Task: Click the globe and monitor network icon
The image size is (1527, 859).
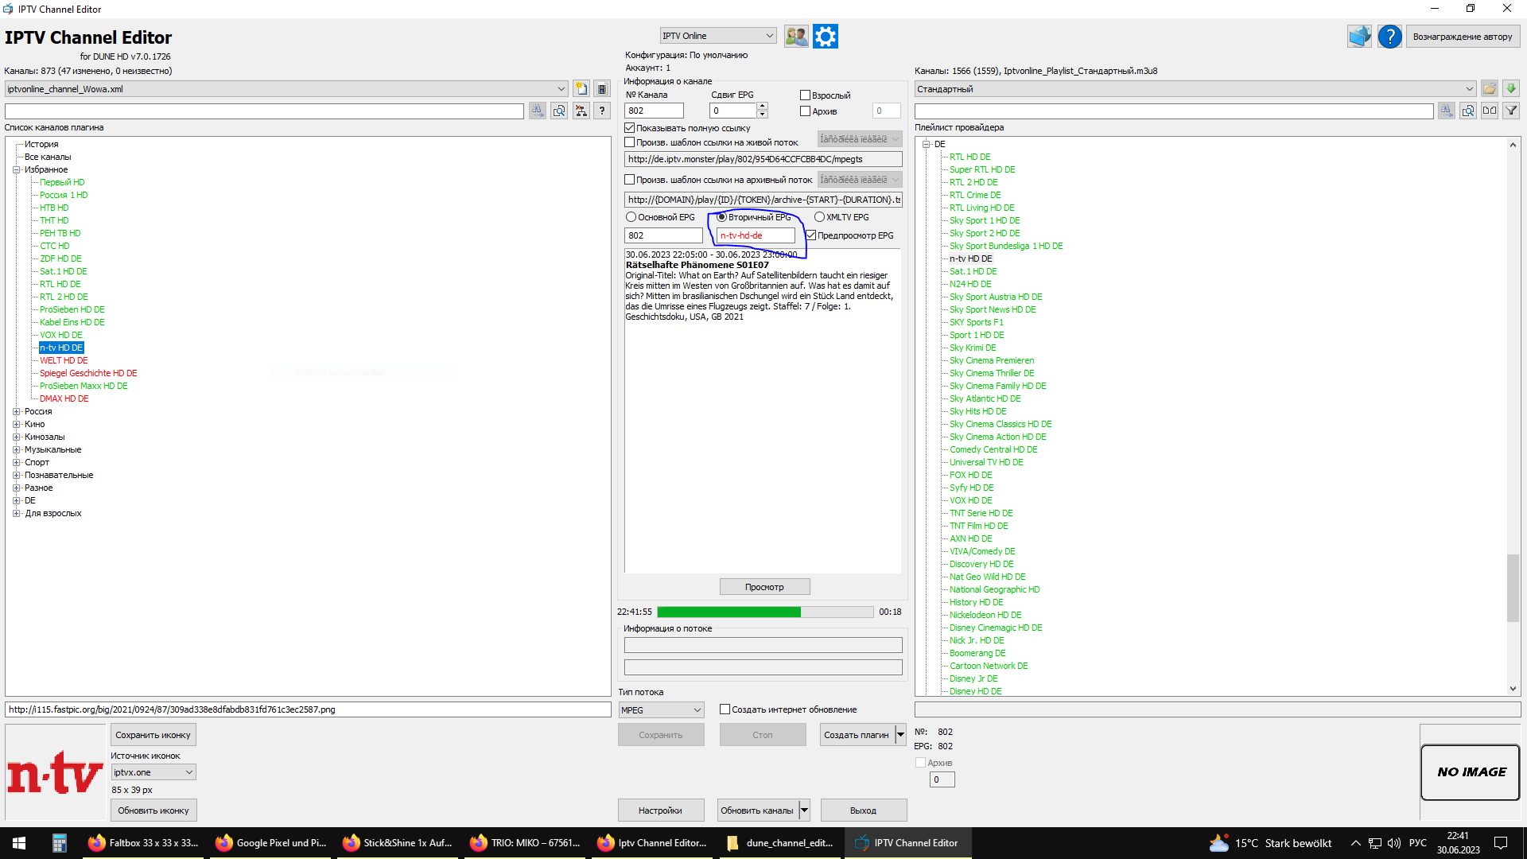Action: [x=1359, y=37]
